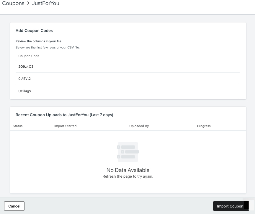Click the Coupon Code column header
Viewport: 255px width, 214px height.
29,56
